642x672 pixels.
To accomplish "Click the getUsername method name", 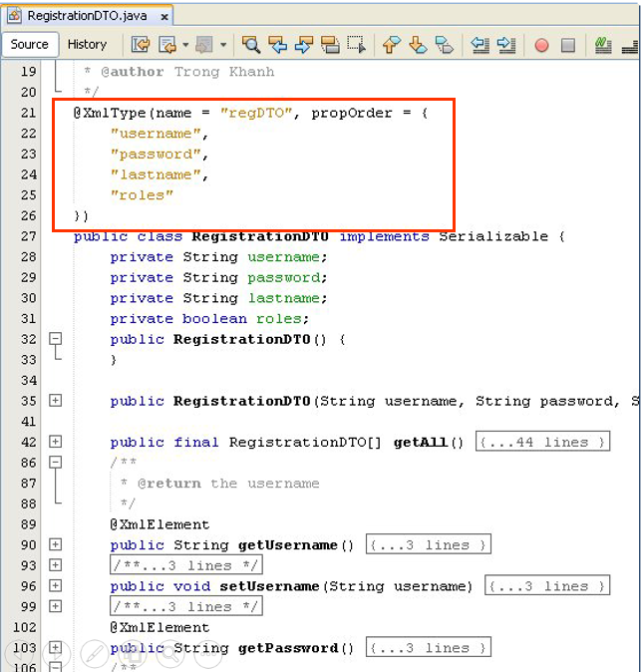I will point(288,545).
